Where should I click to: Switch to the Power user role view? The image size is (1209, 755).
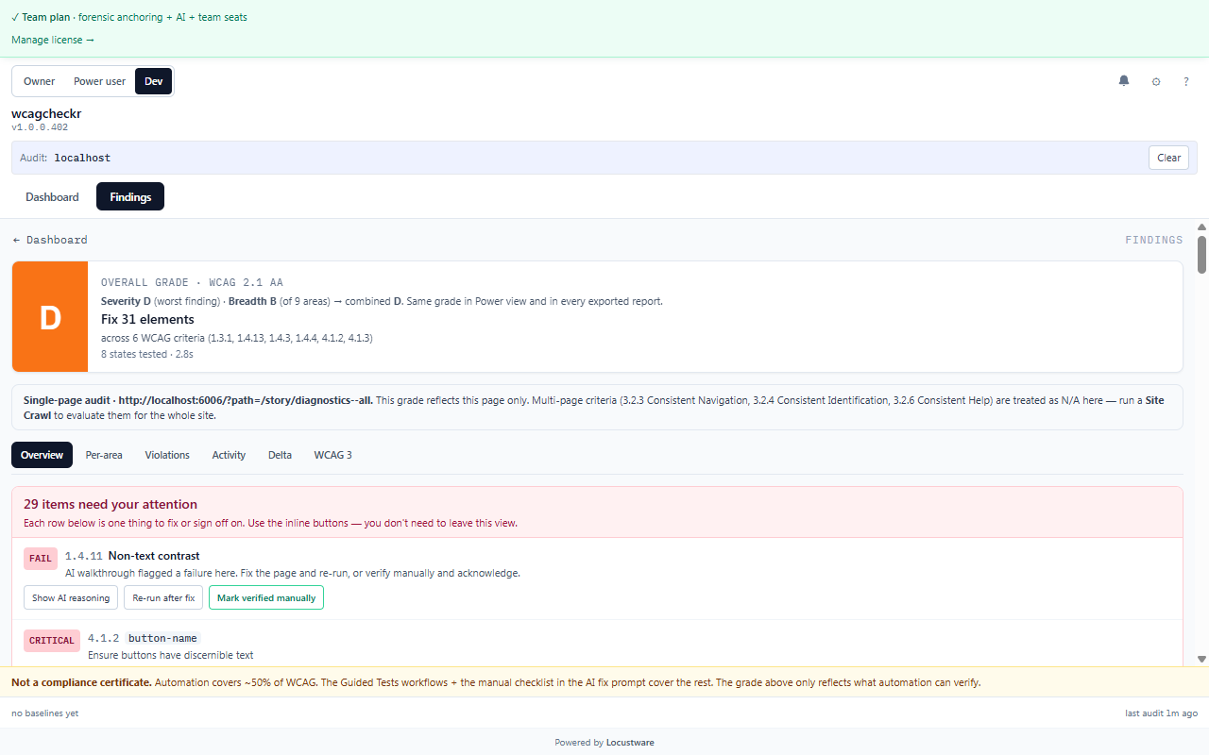pos(100,81)
